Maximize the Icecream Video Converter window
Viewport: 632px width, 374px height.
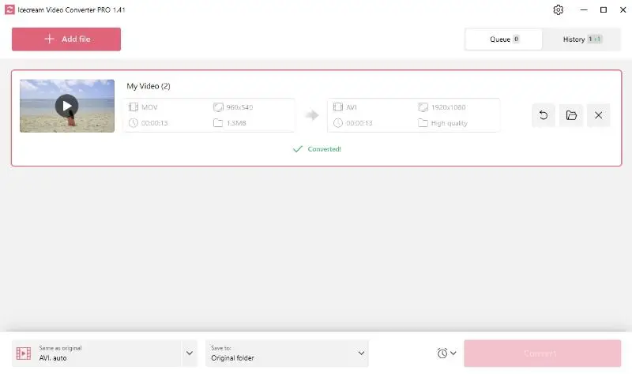(x=604, y=9)
